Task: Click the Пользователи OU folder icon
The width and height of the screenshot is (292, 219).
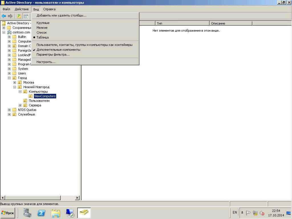Action: [25, 101]
